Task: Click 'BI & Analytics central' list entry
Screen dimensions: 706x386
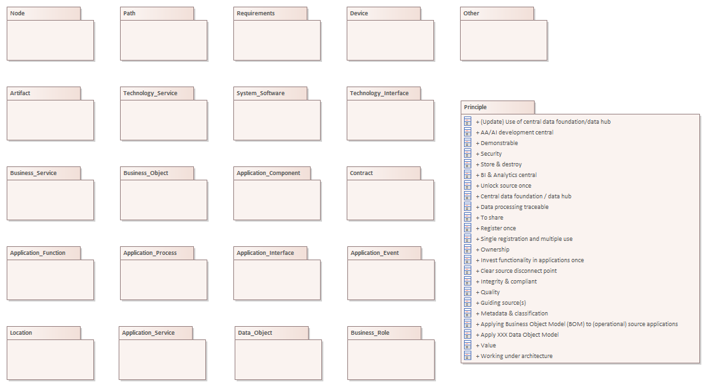Action: pyautogui.click(x=508, y=175)
